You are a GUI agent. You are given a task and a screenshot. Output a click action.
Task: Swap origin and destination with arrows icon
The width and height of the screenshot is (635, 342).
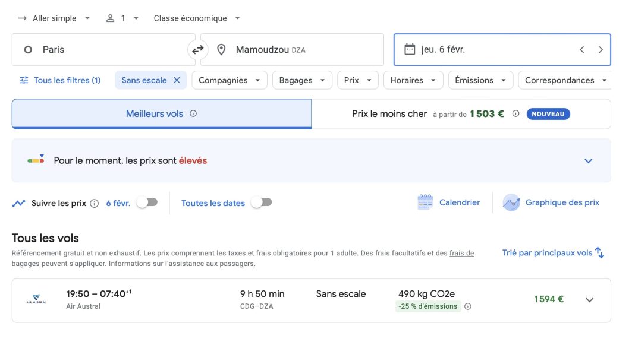click(198, 50)
